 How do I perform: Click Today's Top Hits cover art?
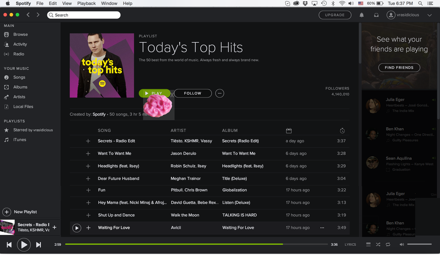point(102,65)
